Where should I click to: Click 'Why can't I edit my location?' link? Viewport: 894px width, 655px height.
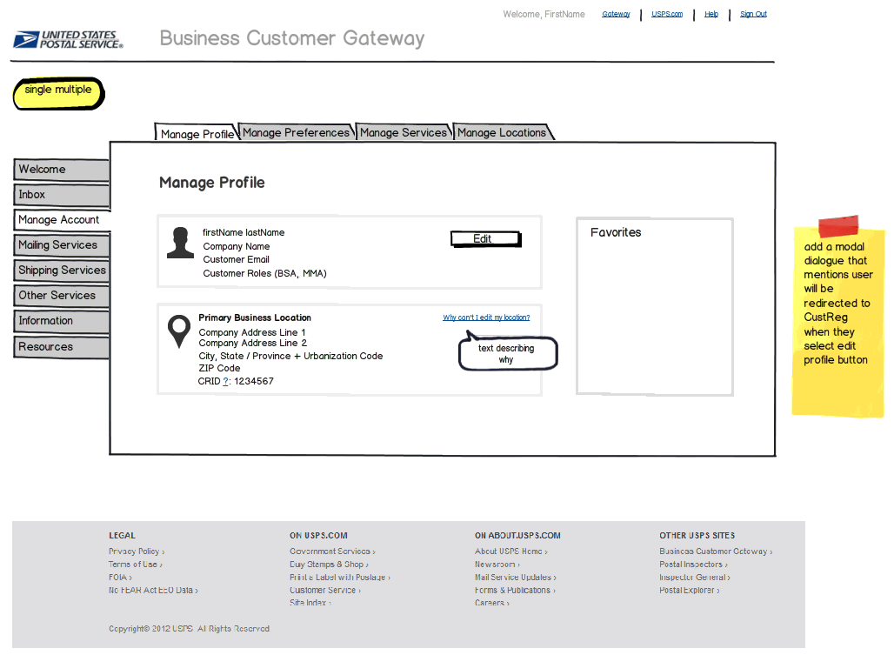[486, 317]
